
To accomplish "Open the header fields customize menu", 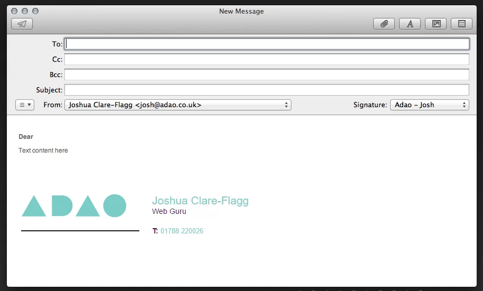I will point(25,105).
